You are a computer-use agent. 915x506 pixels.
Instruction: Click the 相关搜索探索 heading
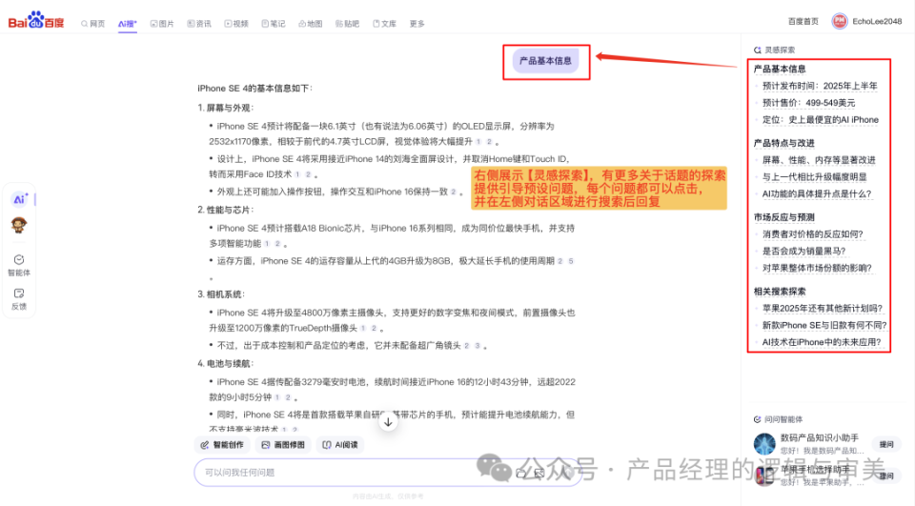click(x=780, y=292)
